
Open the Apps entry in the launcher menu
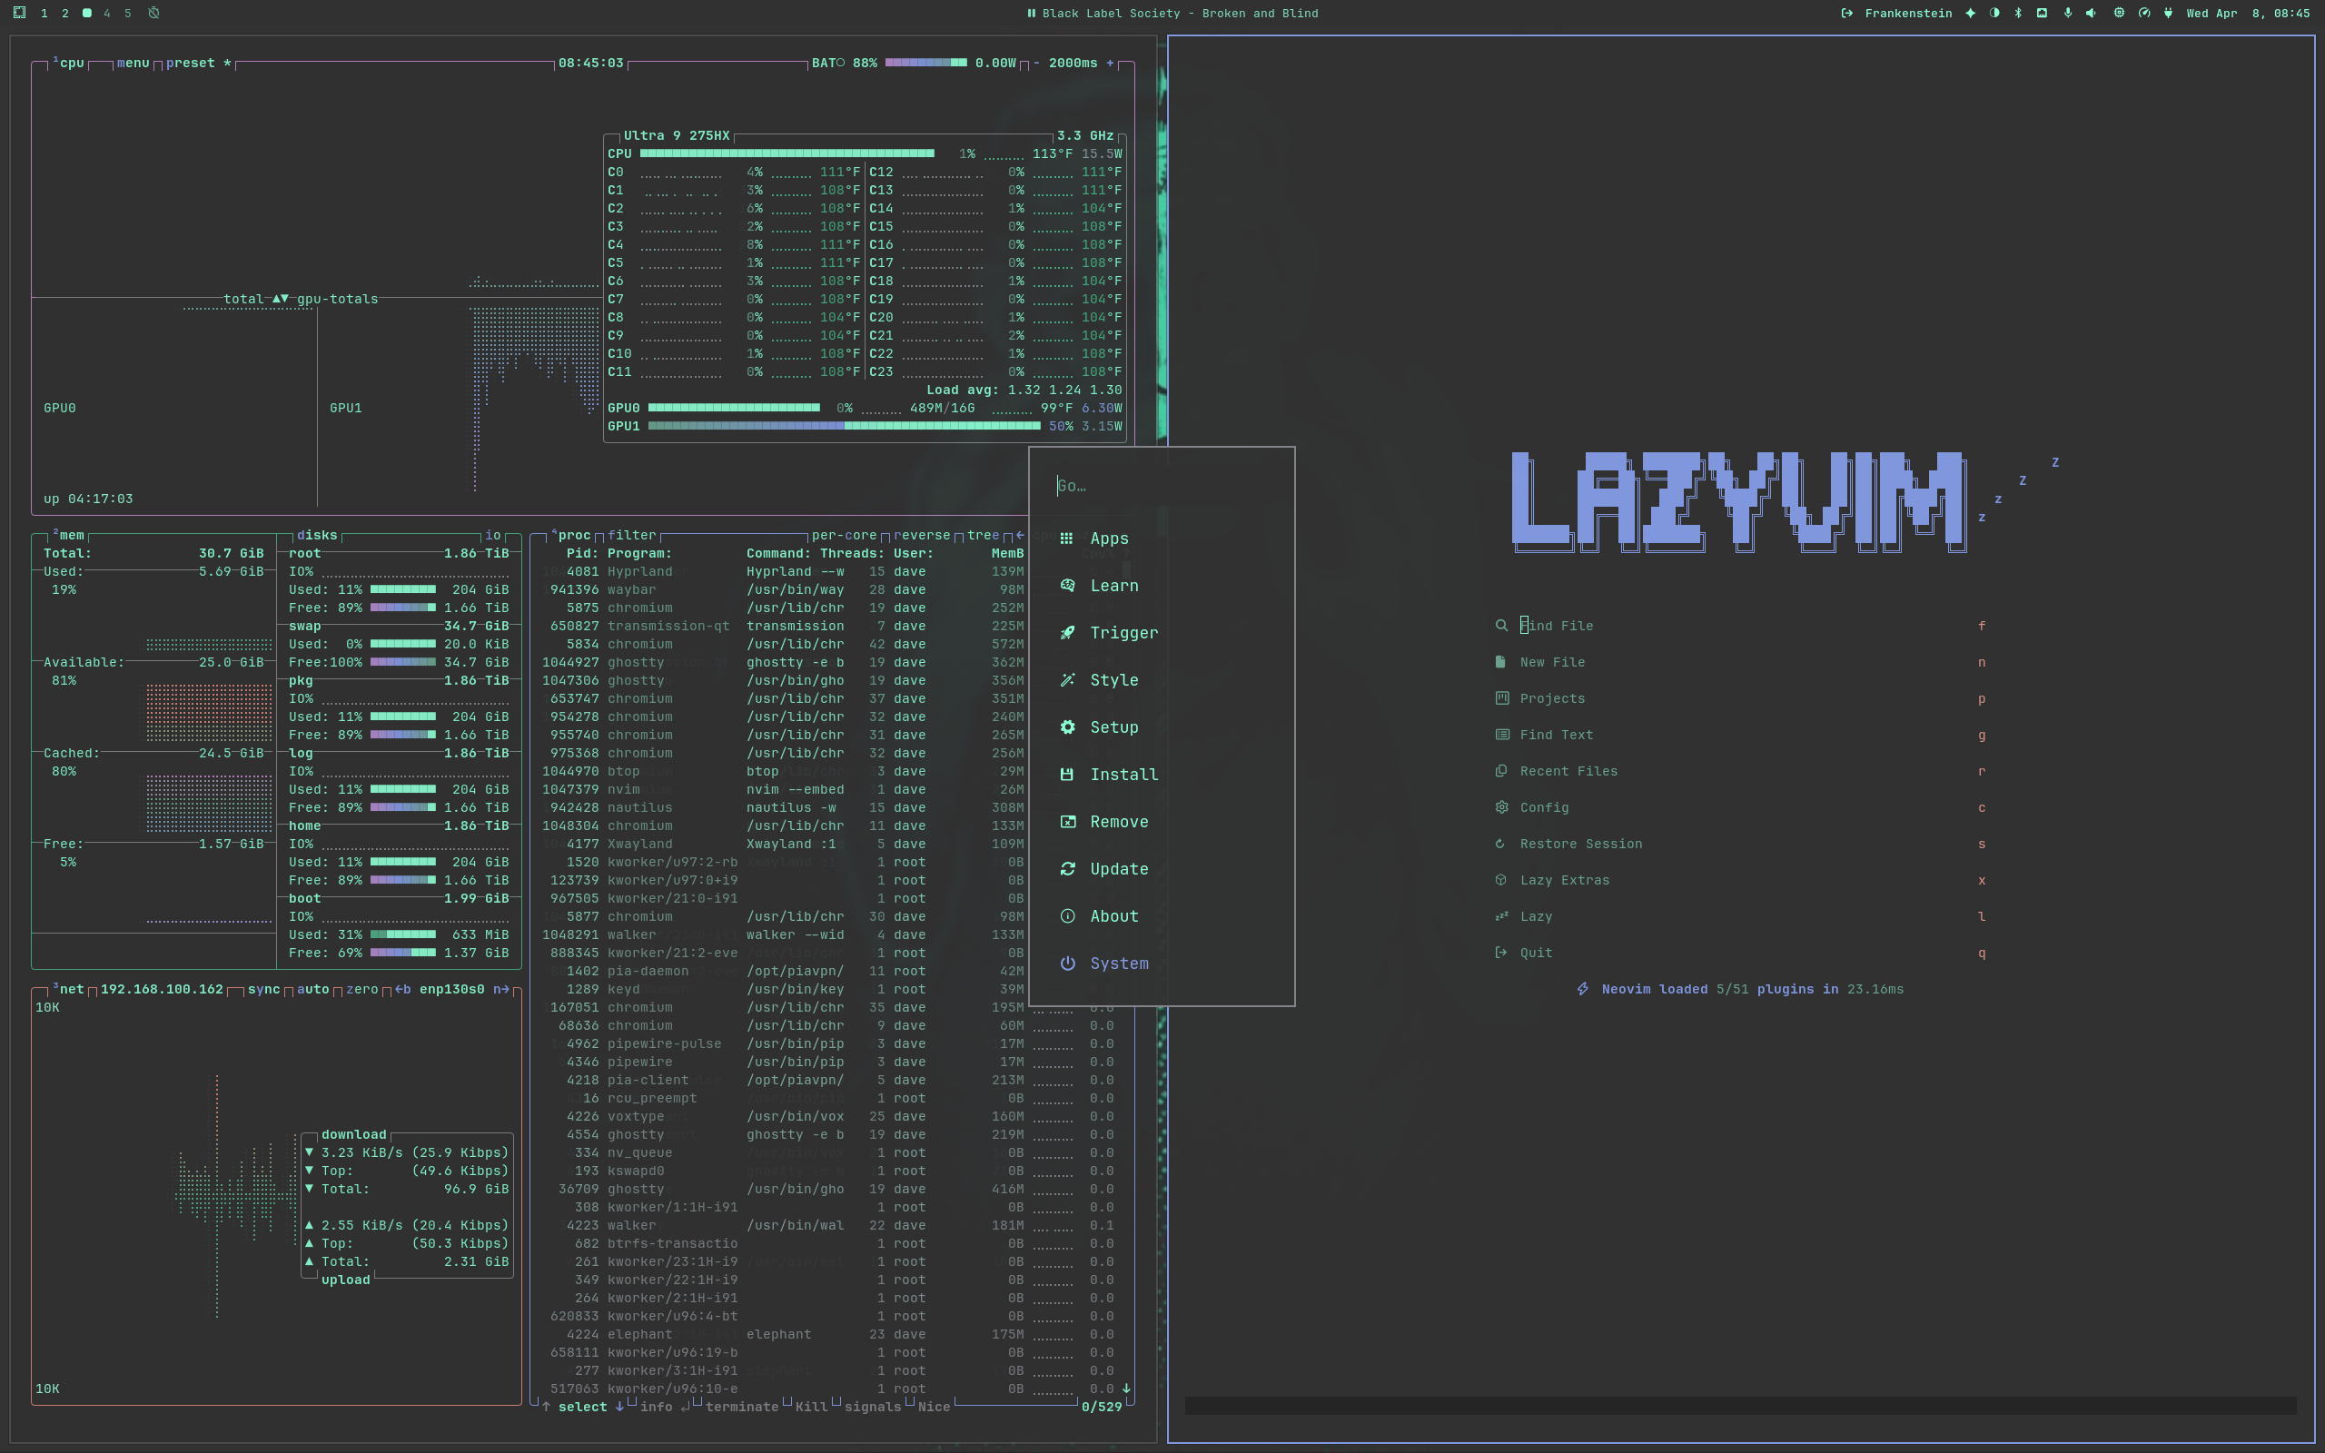(x=1162, y=539)
